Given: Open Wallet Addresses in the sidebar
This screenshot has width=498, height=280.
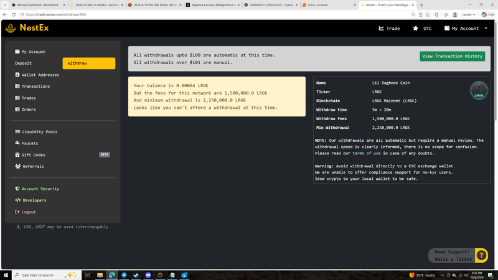Looking at the screenshot, I should (37, 75).
